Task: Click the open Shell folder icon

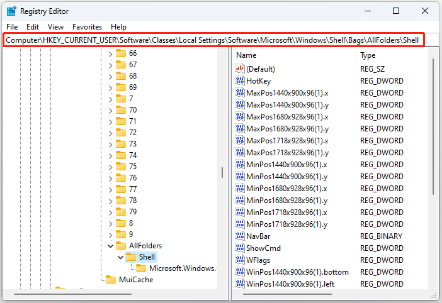Action: click(x=131, y=257)
